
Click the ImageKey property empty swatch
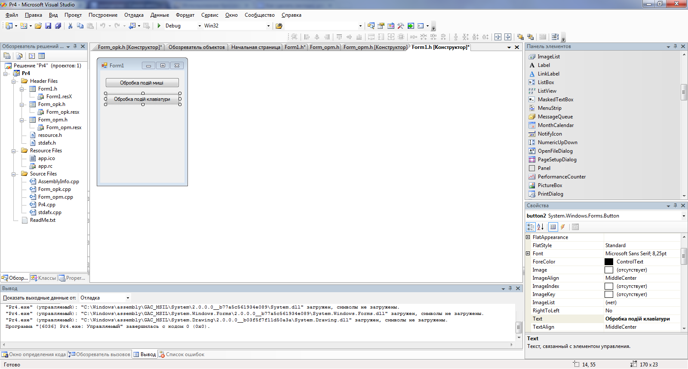click(x=609, y=294)
